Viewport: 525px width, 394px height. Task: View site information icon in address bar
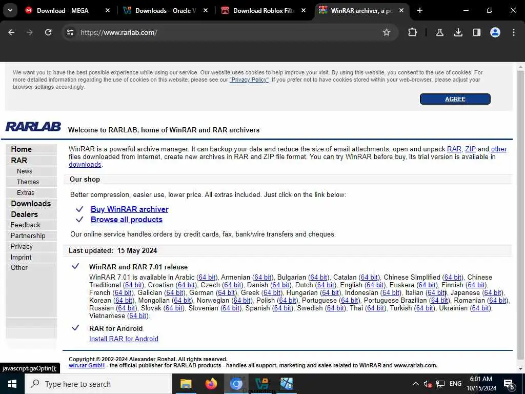(x=70, y=32)
